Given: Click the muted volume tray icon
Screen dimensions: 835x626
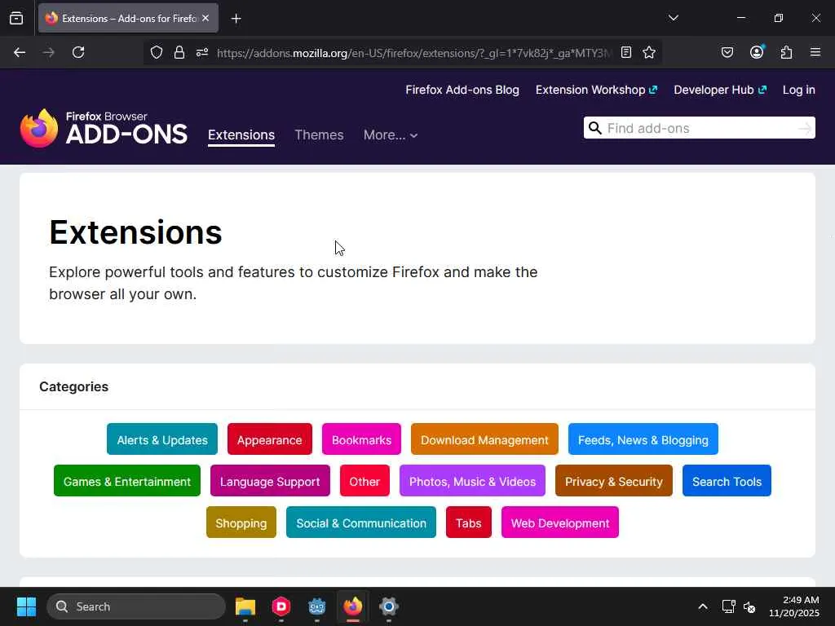Looking at the screenshot, I should coord(750,606).
